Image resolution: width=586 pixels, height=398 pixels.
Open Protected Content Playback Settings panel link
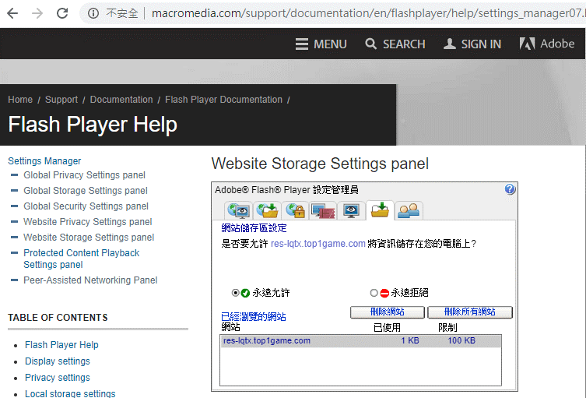(81, 259)
